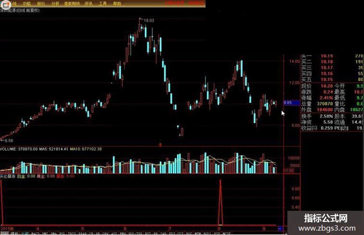Click the month 6 timeline marker
The height and width of the screenshot is (235, 364).
[125, 229]
